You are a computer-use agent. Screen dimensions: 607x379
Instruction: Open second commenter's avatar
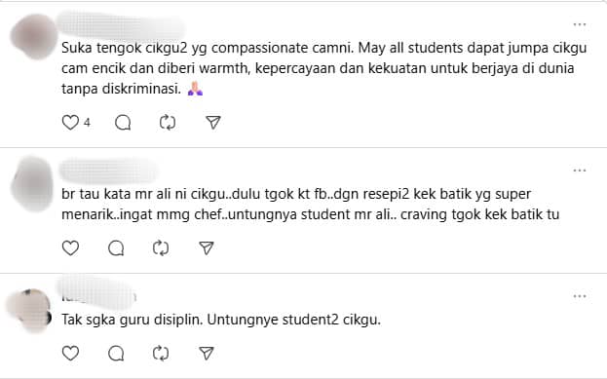tap(32, 183)
